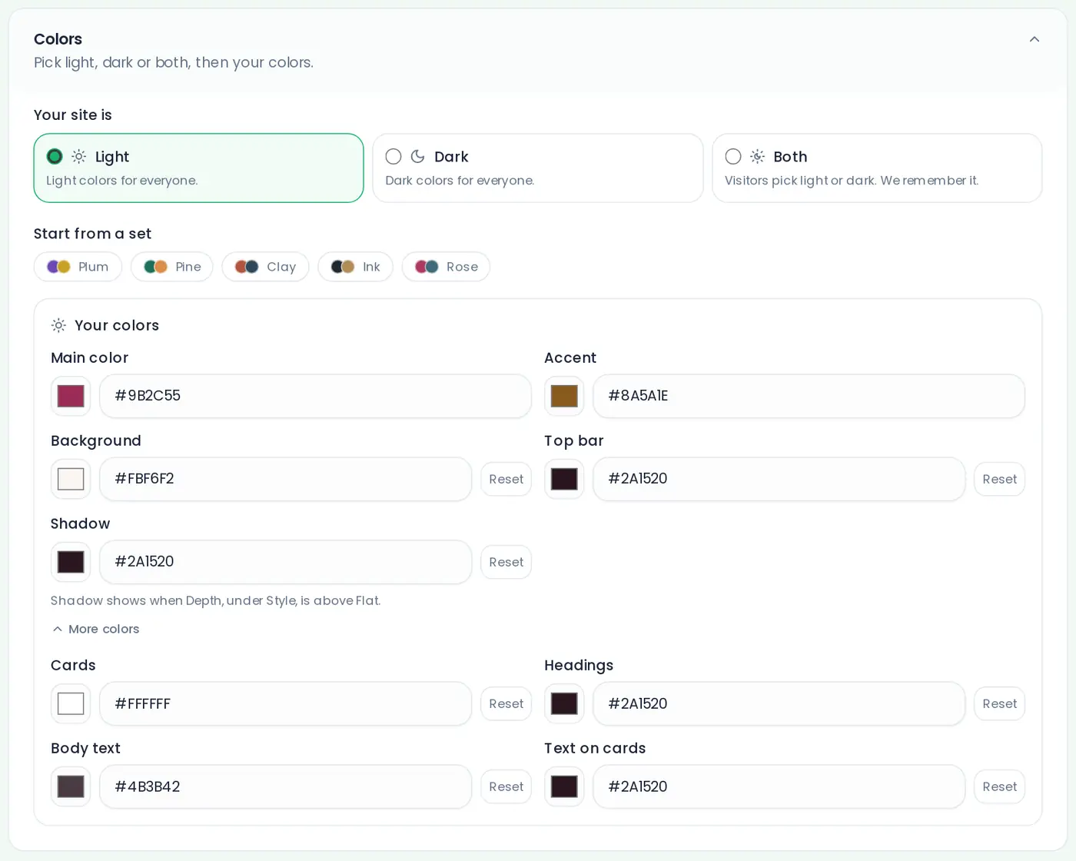Image resolution: width=1076 pixels, height=861 pixels.
Task: Edit the Accent hex field #8A5A1E
Action: [x=809, y=396]
